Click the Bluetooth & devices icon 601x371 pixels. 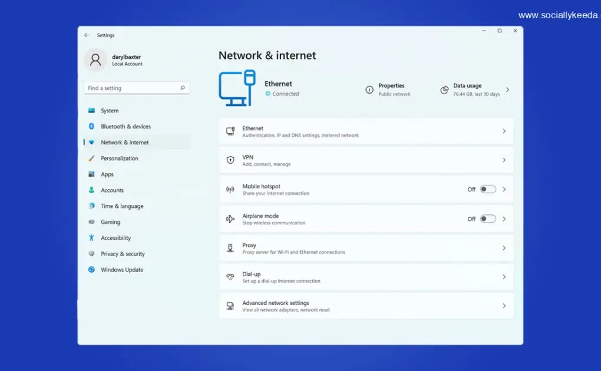coord(93,126)
